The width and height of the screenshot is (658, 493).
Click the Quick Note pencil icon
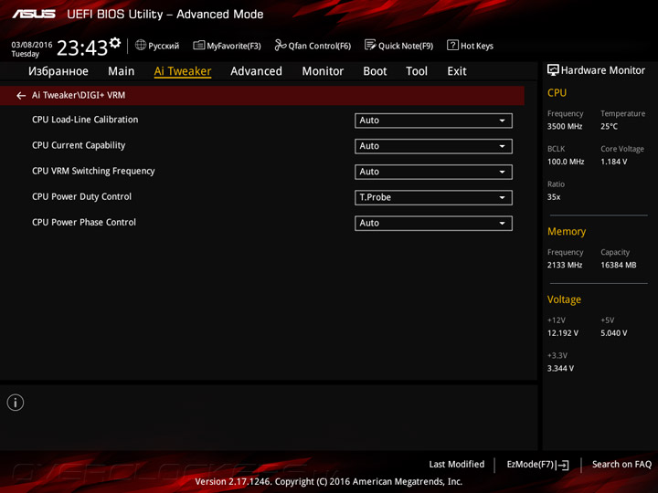(370, 45)
